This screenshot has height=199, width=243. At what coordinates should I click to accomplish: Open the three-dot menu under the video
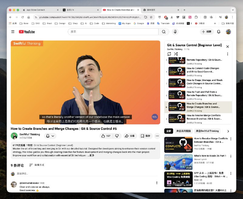pos(157,136)
